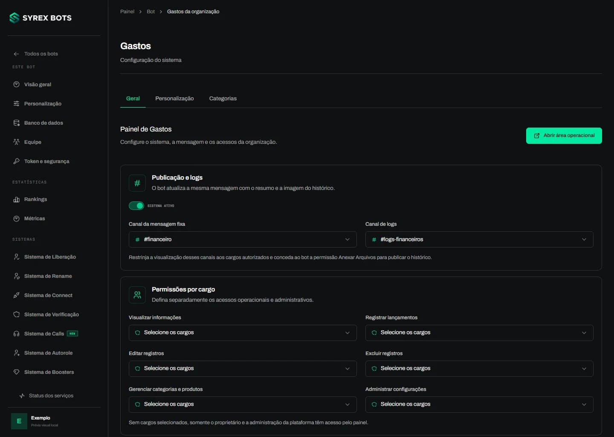The height and width of the screenshot is (437, 614).
Task: Click the NEW badge next to Sistema de Calls
Action: point(72,334)
